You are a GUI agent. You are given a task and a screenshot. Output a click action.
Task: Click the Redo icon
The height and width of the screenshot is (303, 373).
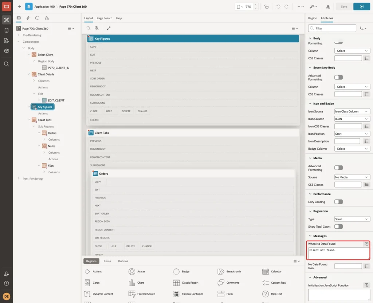286,7
